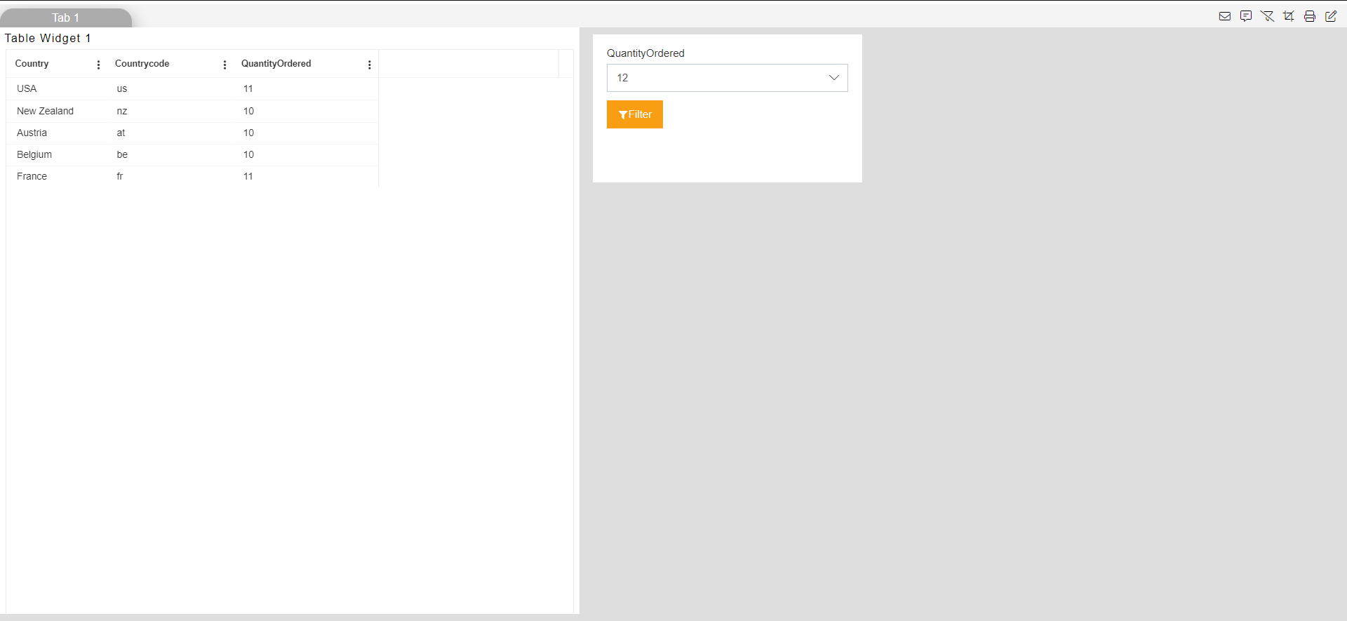
Task: Click the edit pencil icon
Action: pyautogui.click(x=1331, y=16)
